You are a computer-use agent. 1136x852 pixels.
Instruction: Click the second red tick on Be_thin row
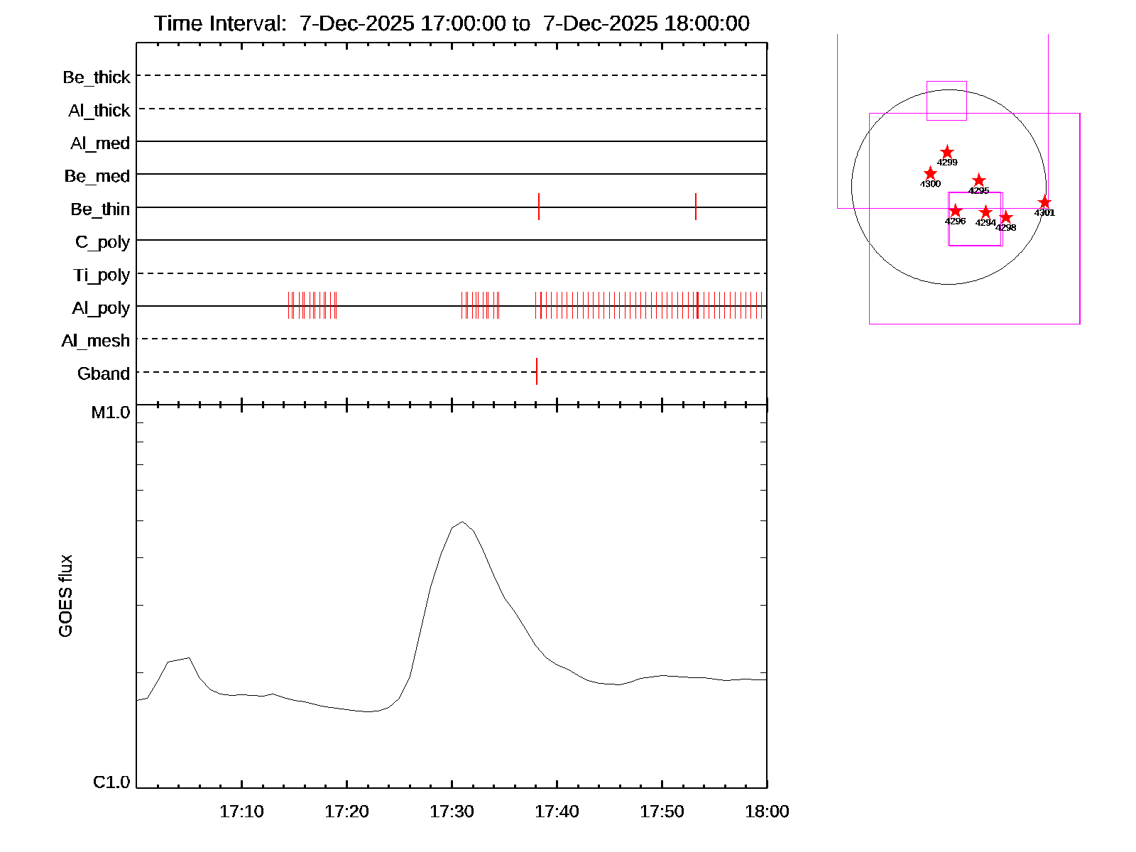coord(696,207)
